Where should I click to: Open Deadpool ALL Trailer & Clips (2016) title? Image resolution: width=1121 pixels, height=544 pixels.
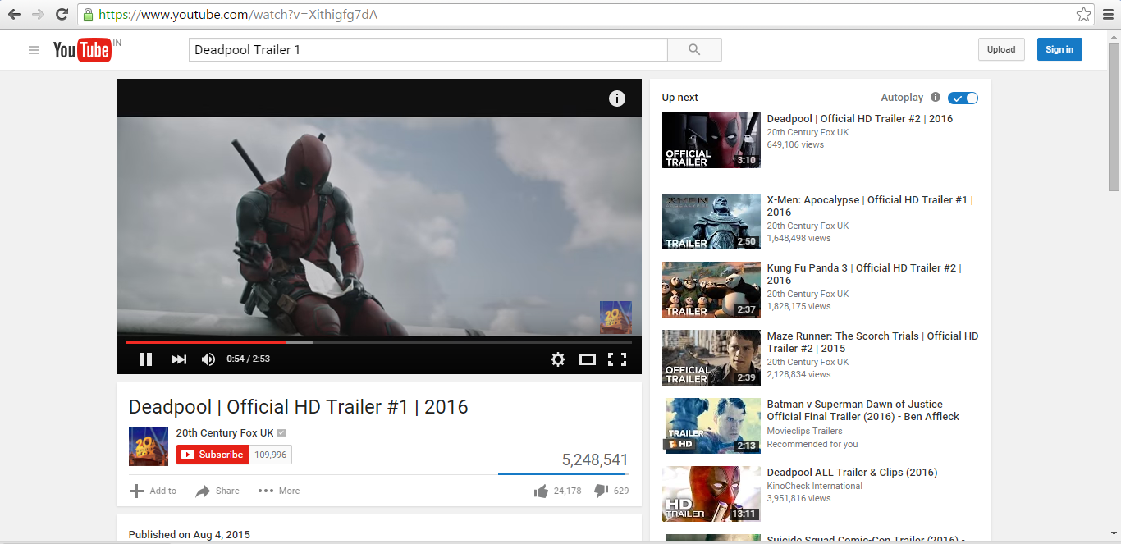point(852,473)
